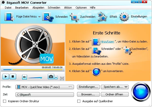Click the scissors film icon in step 2
The width and height of the screenshot is (152, 107).
tap(96, 51)
